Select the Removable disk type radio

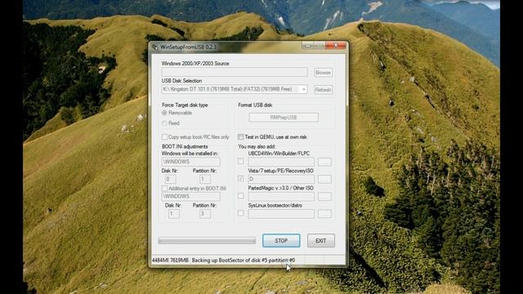[164, 113]
